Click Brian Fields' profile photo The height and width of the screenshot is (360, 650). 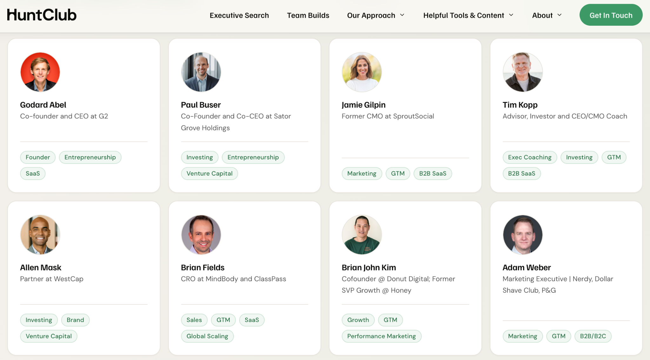point(201,235)
